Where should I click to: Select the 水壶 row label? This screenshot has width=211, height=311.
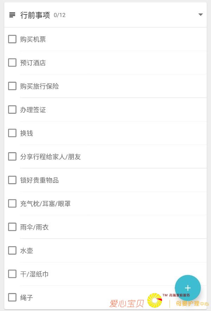pyautogui.click(x=28, y=250)
